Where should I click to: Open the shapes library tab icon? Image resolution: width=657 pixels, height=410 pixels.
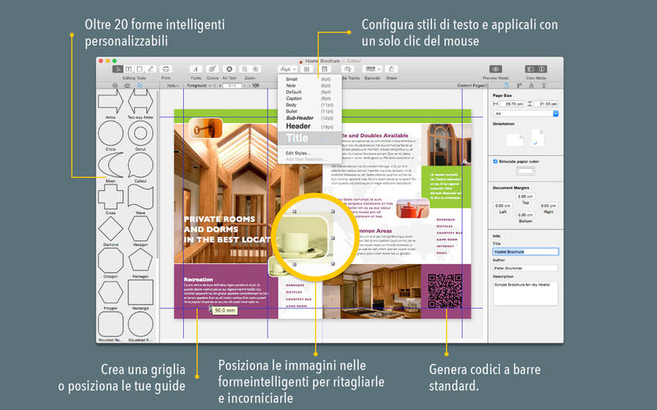tap(140, 85)
